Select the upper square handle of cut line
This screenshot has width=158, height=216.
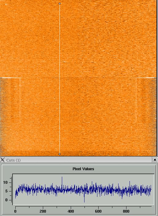[x=59, y=3]
